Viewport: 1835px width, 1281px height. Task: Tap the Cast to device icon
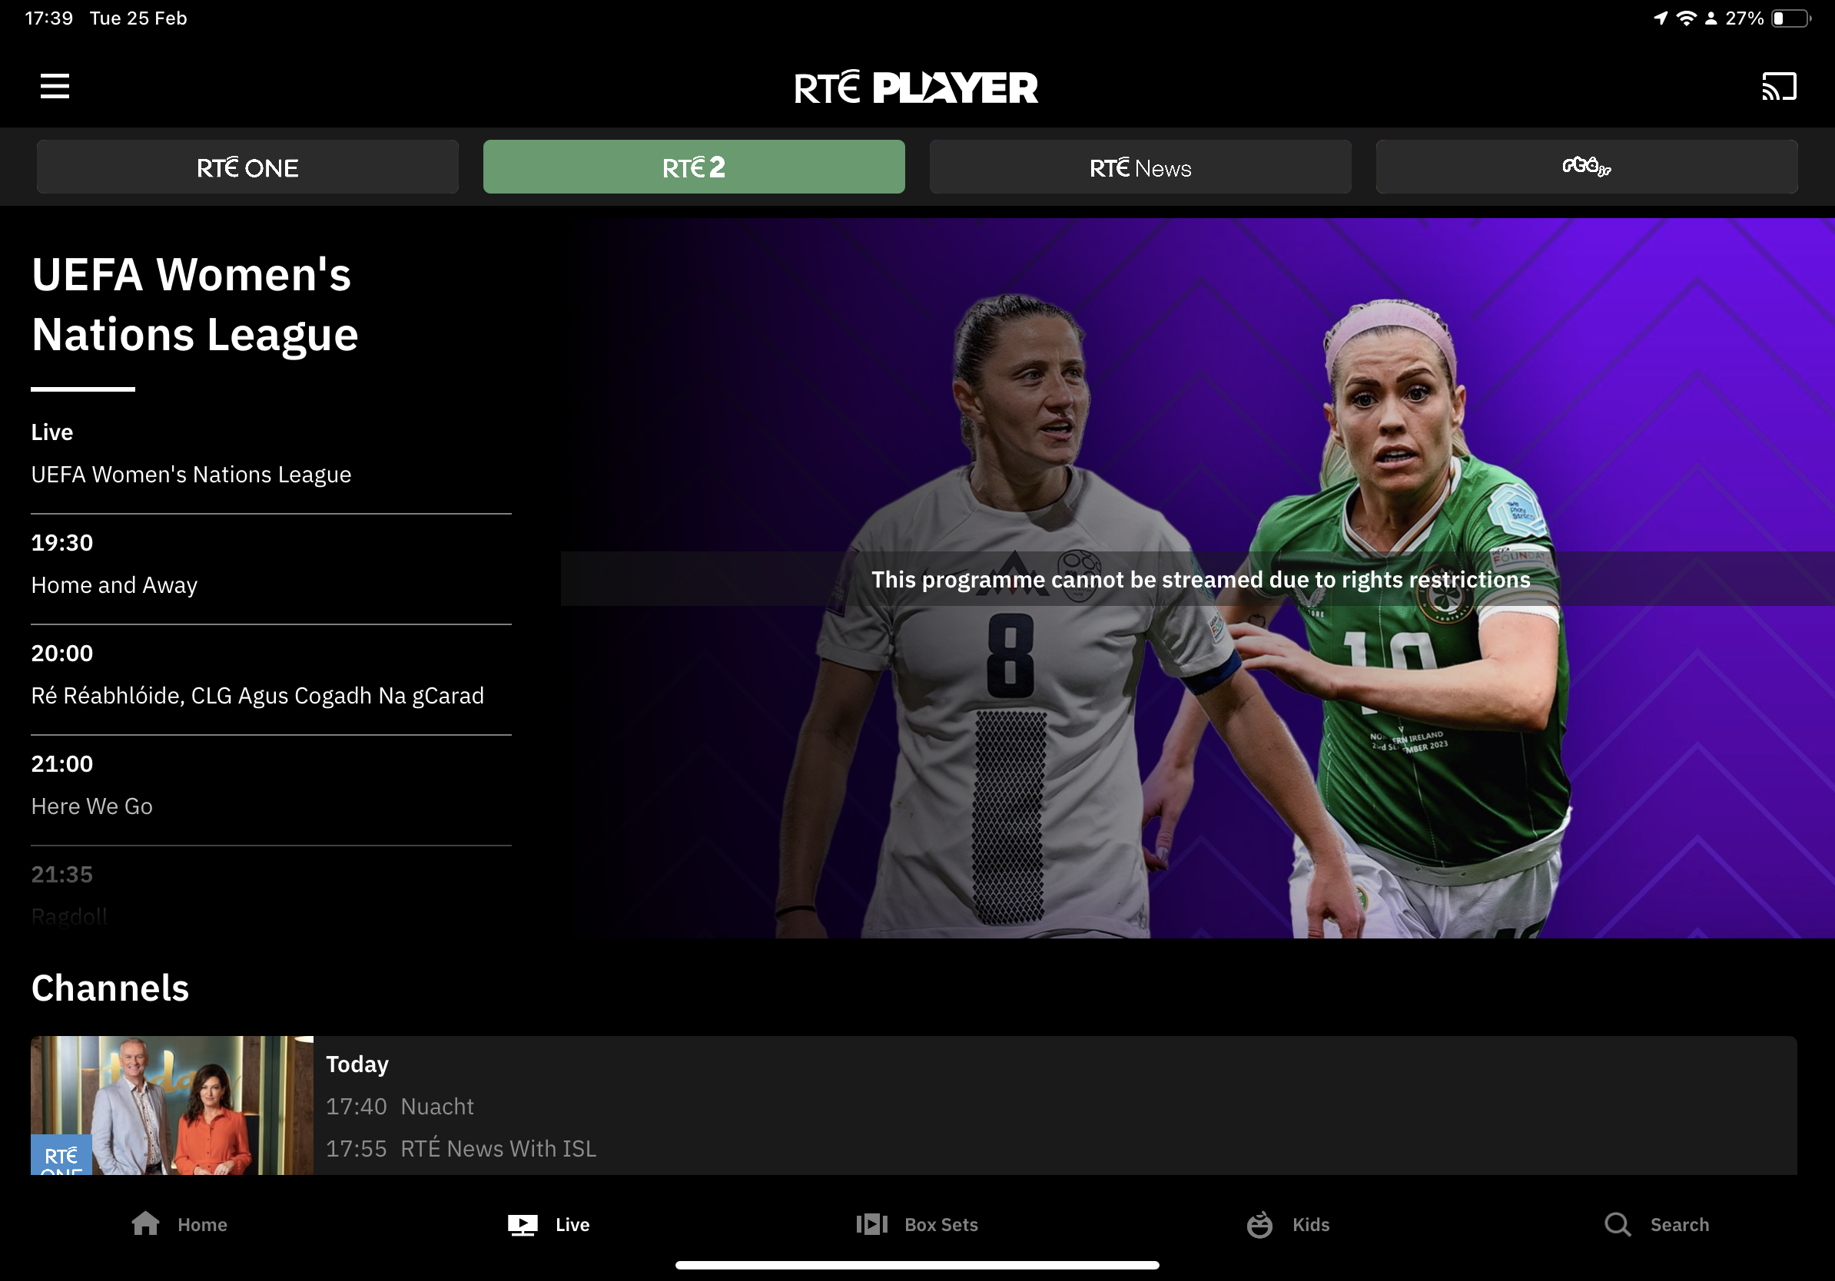(1779, 86)
